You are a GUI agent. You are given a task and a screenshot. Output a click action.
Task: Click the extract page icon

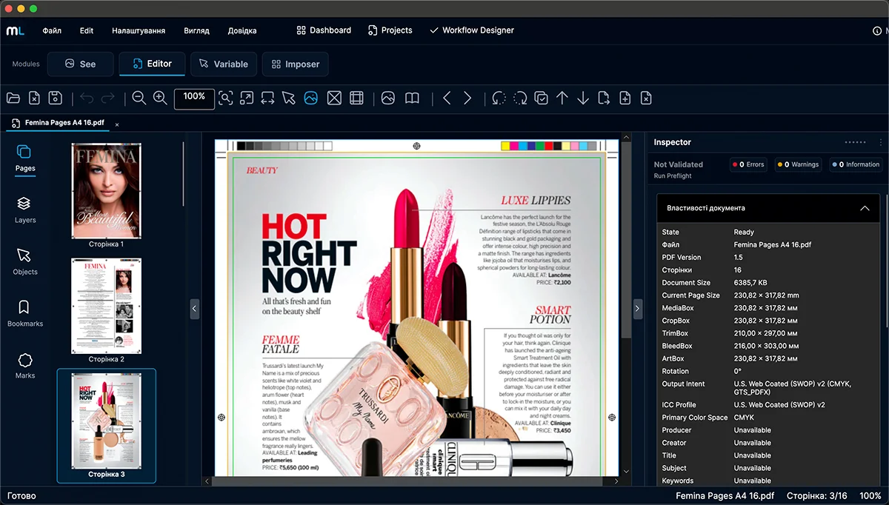pos(604,98)
